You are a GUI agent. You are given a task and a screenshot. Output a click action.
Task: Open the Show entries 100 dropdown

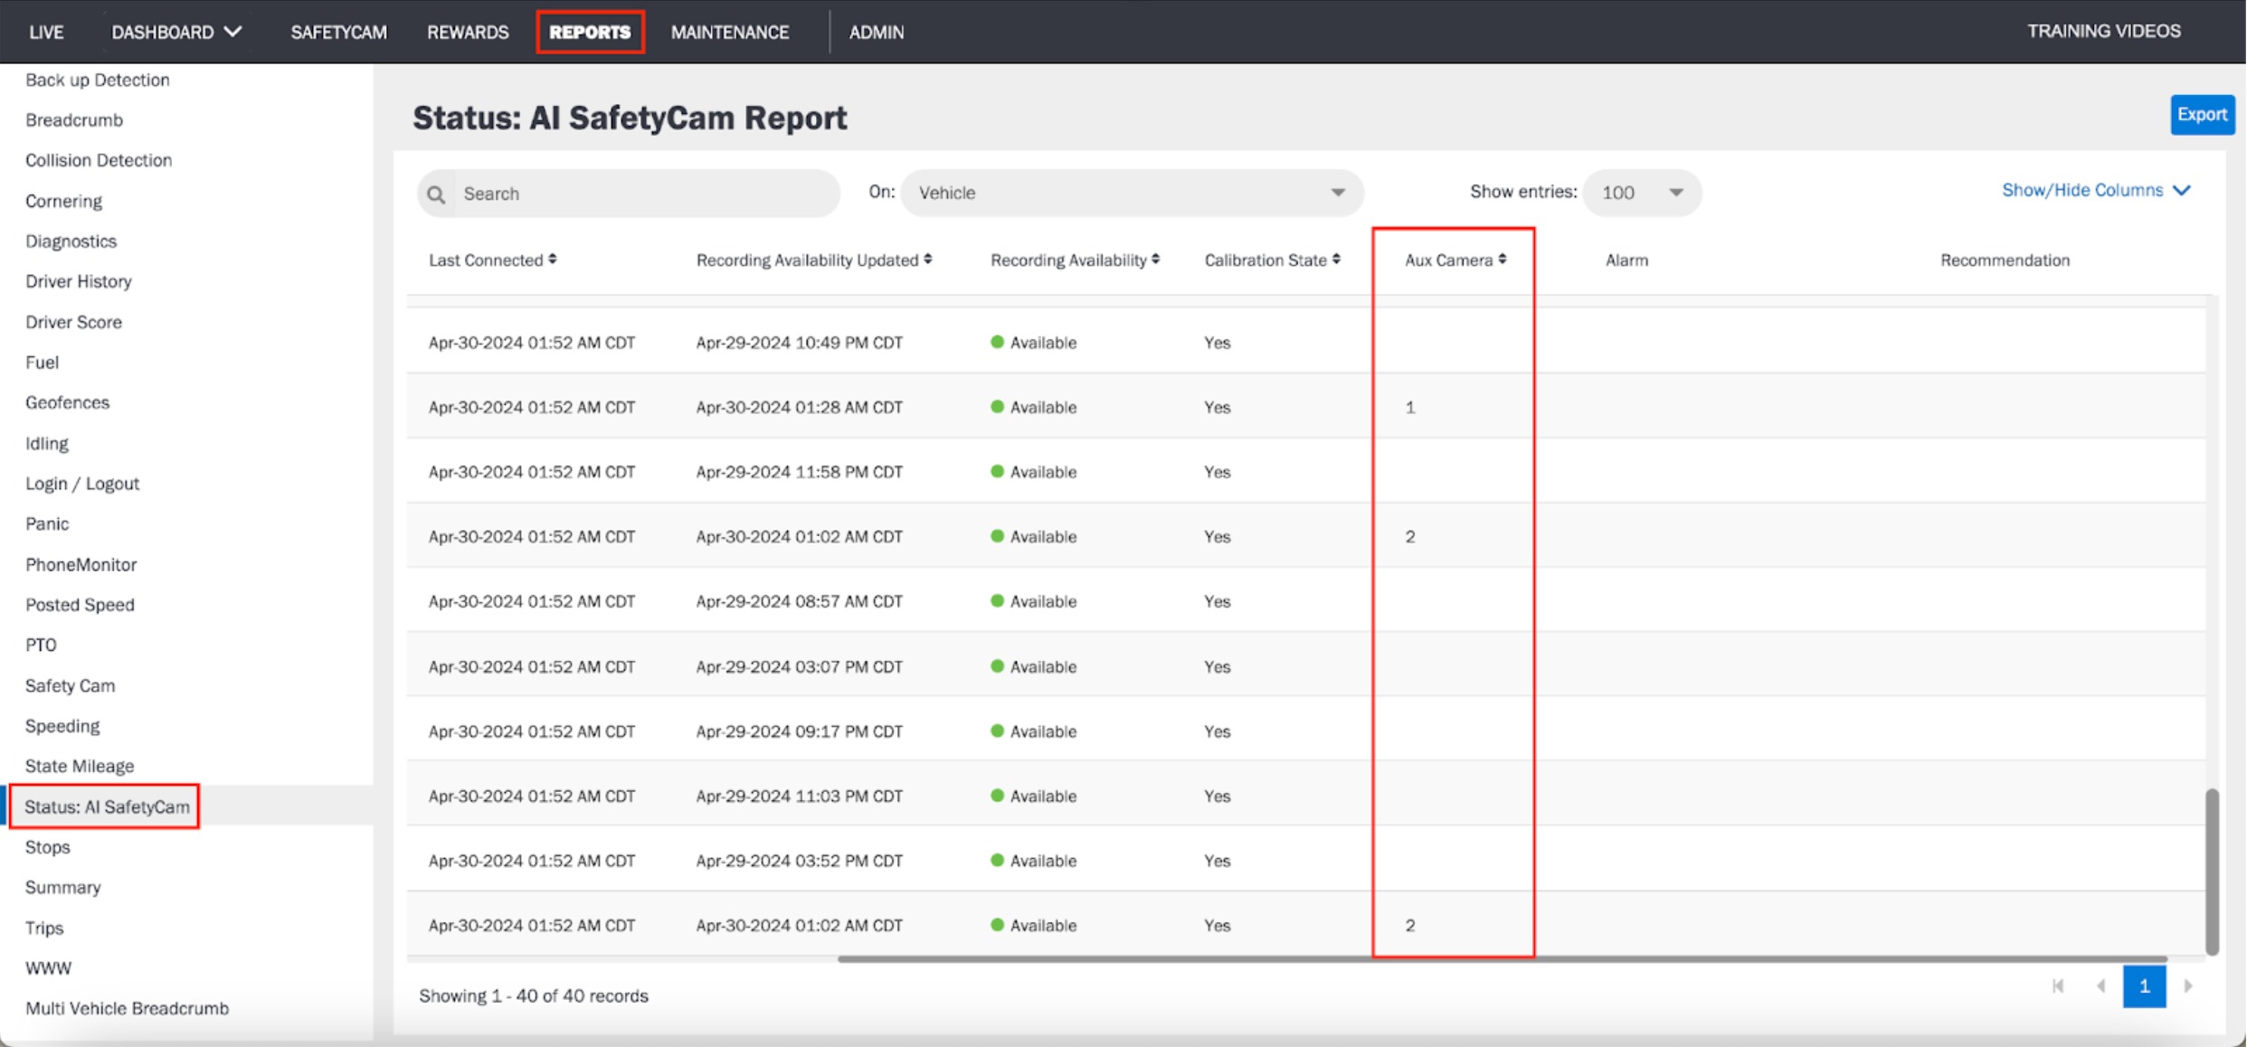(1642, 193)
